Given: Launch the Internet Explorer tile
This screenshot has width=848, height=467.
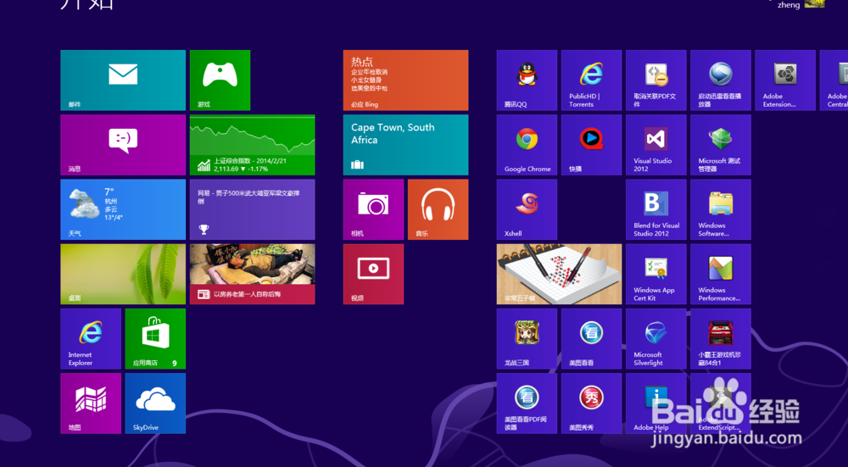Looking at the screenshot, I should point(91,339).
